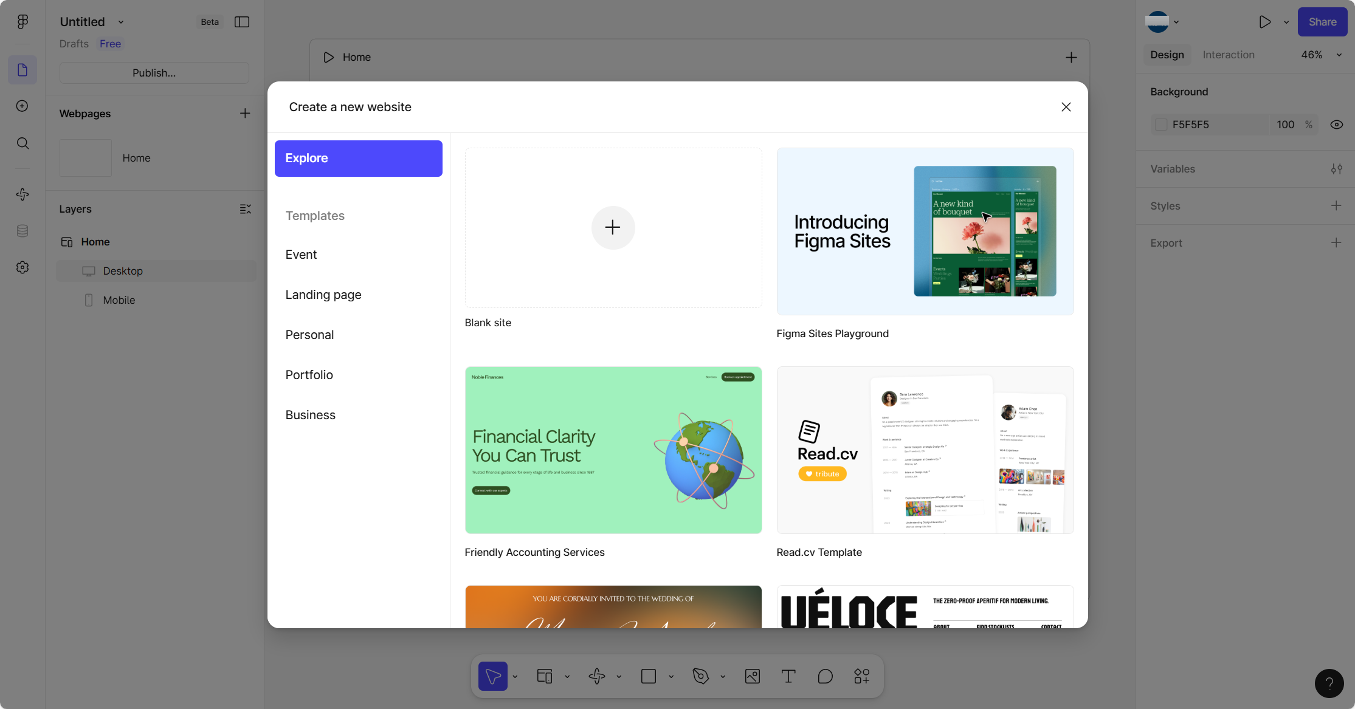
Task: Expand the Untitled file name dropdown
Action: [x=121, y=22]
